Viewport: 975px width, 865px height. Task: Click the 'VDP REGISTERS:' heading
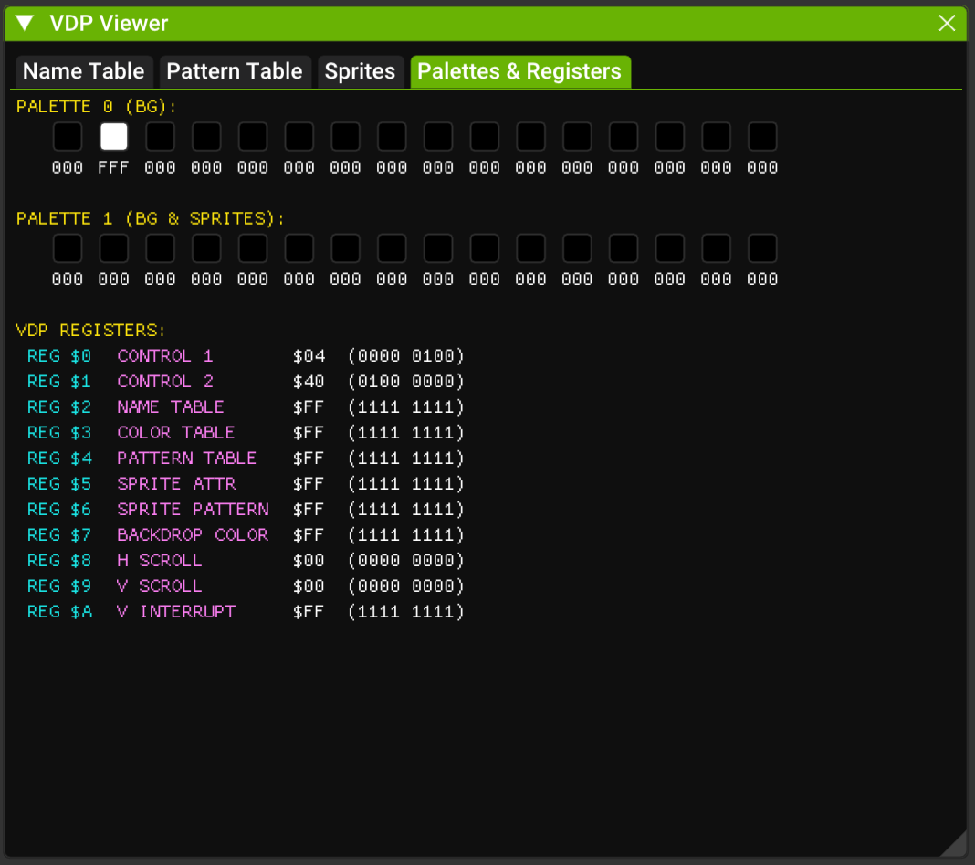click(90, 331)
